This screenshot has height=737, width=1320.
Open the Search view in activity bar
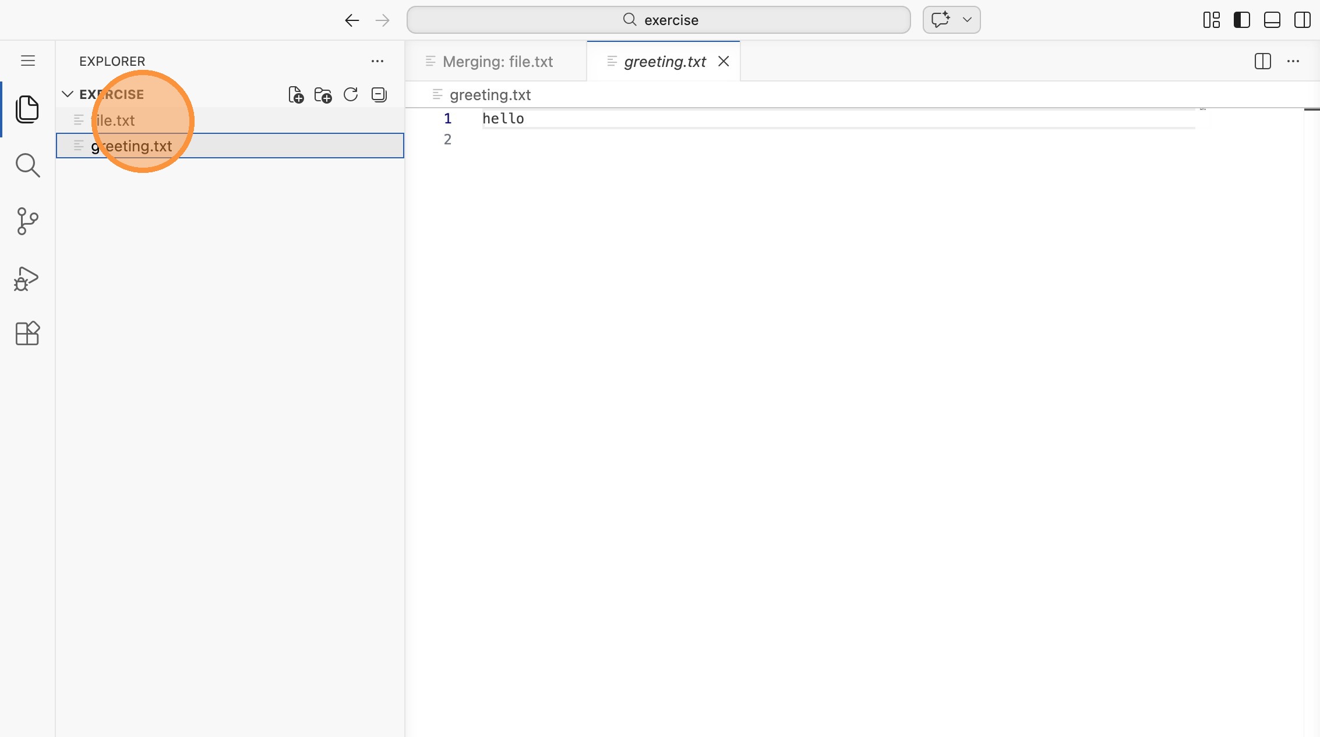(x=27, y=165)
